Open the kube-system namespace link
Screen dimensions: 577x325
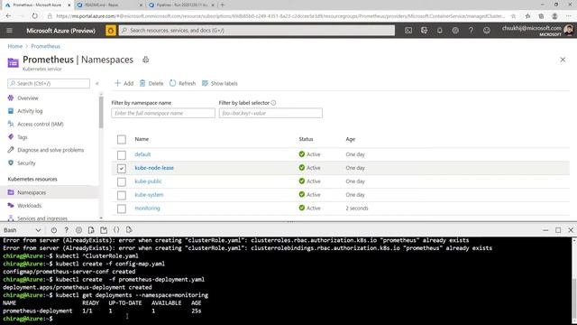coord(149,195)
